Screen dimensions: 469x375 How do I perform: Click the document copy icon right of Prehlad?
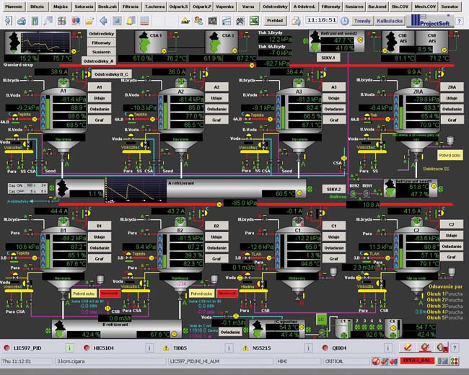pyautogui.click(x=296, y=21)
